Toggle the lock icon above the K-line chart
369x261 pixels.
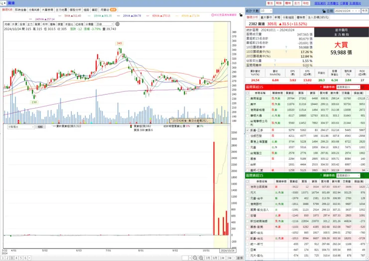click(x=240, y=15)
